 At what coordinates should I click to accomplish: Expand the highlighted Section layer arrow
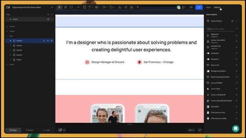click(10, 41)
